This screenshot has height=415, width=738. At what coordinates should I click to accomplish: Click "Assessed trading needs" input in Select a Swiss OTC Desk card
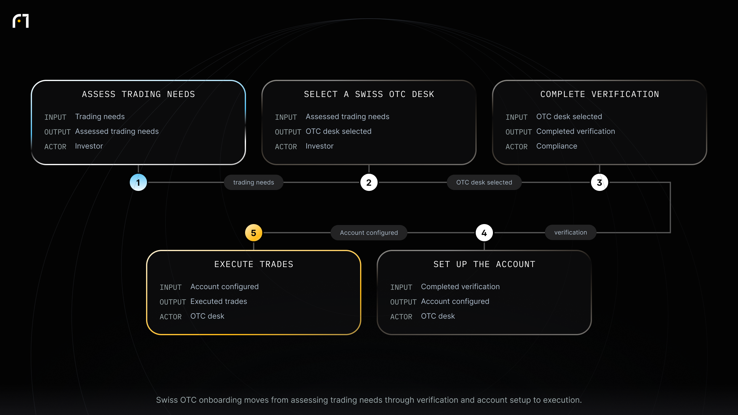pyautogui.click(x=347, y=117)
